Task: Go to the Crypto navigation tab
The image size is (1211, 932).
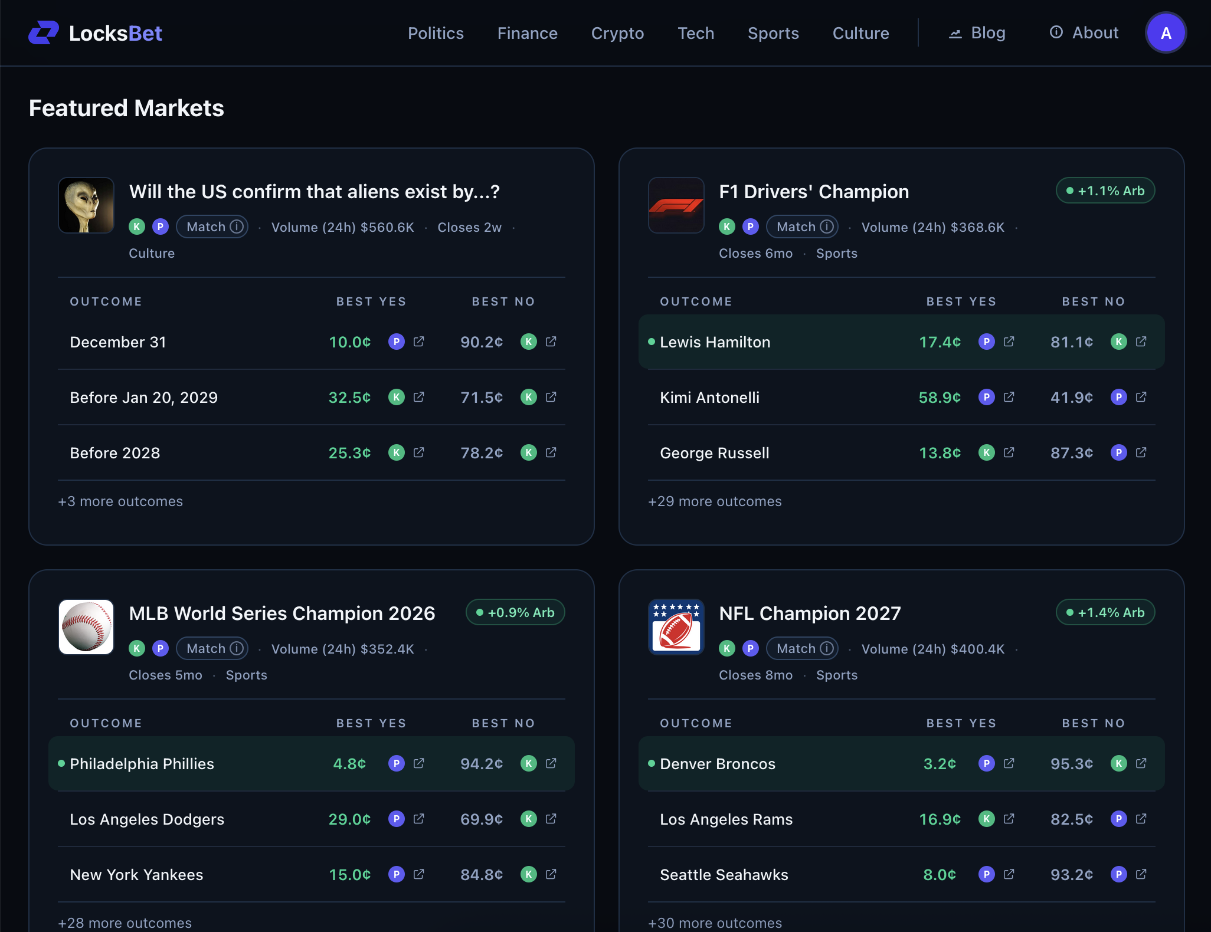Action: pyautogui.click(x=617, y=33)
